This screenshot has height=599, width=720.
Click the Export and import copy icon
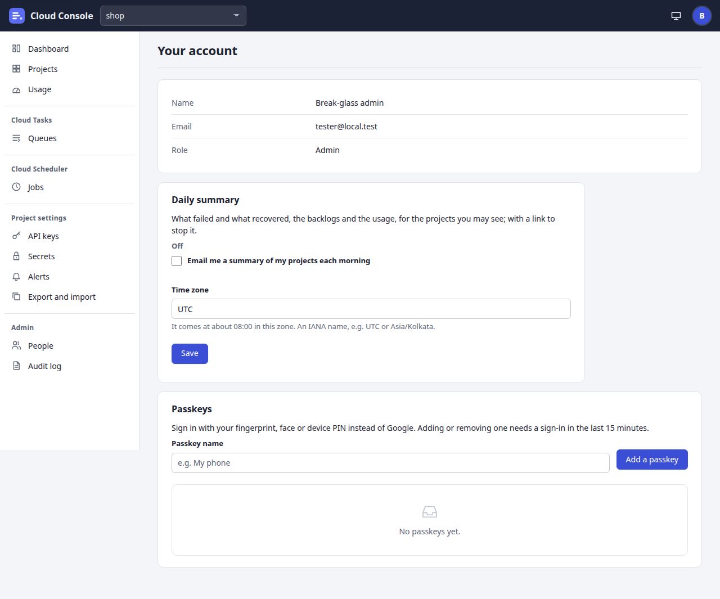coord(16,297)
